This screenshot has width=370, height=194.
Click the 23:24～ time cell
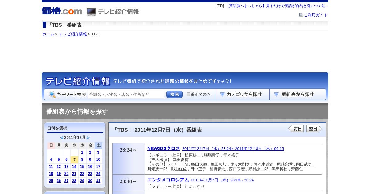tap(129, 159)
